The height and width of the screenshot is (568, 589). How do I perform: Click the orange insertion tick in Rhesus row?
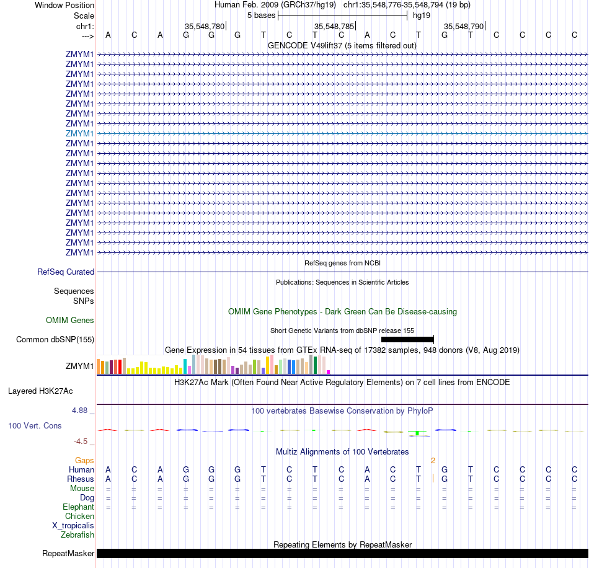[433, 478]
